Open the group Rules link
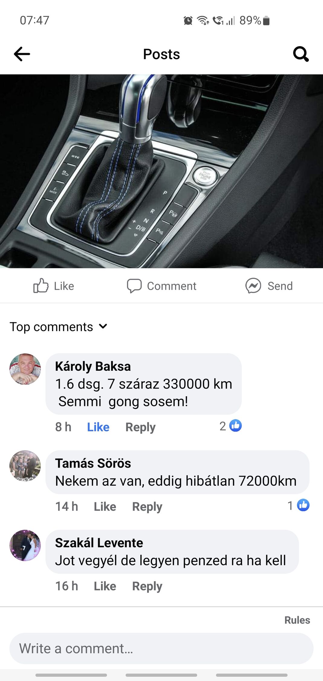Screen dimensions: 323x681 pyautogui.click(x=297, y=620)
